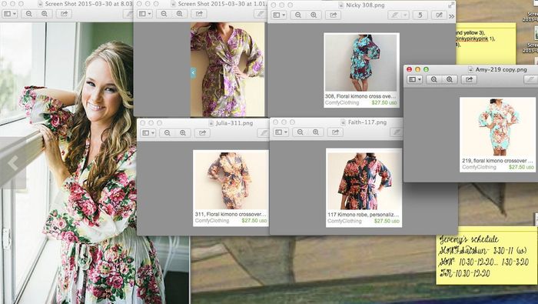Share the Nicky 308.png image
The image size is (538, 304).
coord(333,15)
